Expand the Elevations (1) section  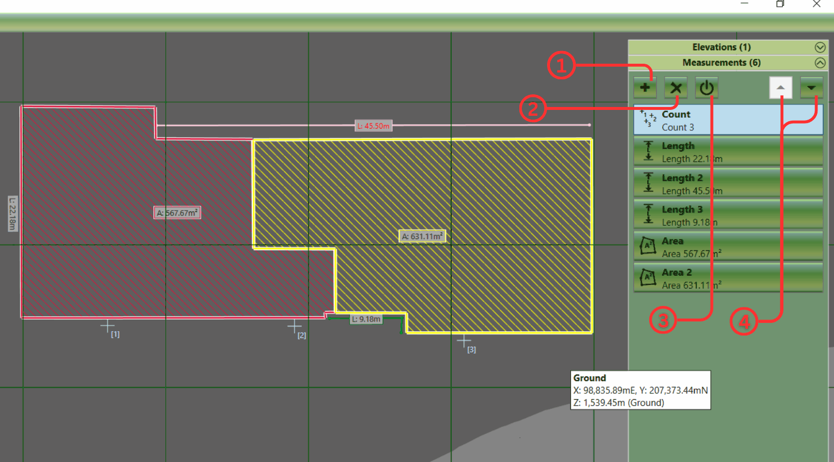[820, 47]
